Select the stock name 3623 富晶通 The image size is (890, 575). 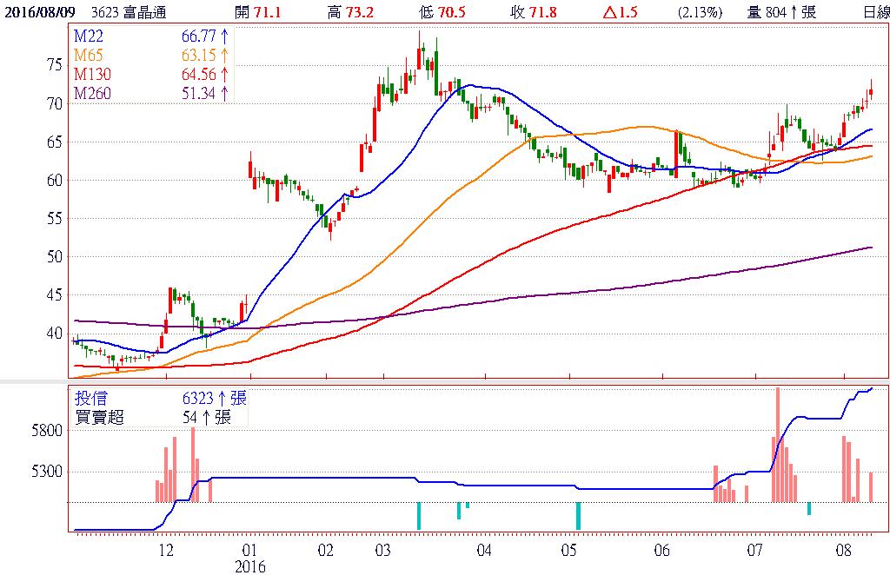130,12
